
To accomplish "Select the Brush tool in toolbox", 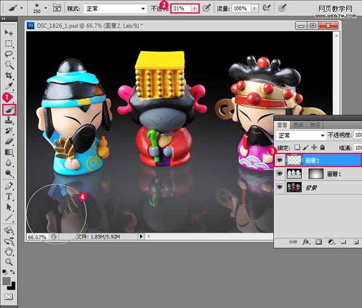I will [x=9, y=109].
